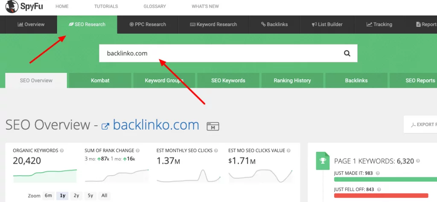Image resolution: width=437 pixels, height=202 pixels.
Task: Click the SpyFu logo
Action: [x=24, y=7]
